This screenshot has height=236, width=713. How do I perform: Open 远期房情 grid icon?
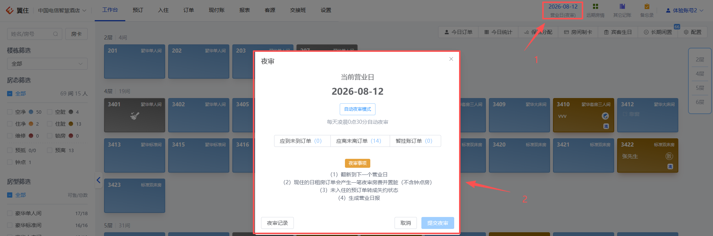595,6
